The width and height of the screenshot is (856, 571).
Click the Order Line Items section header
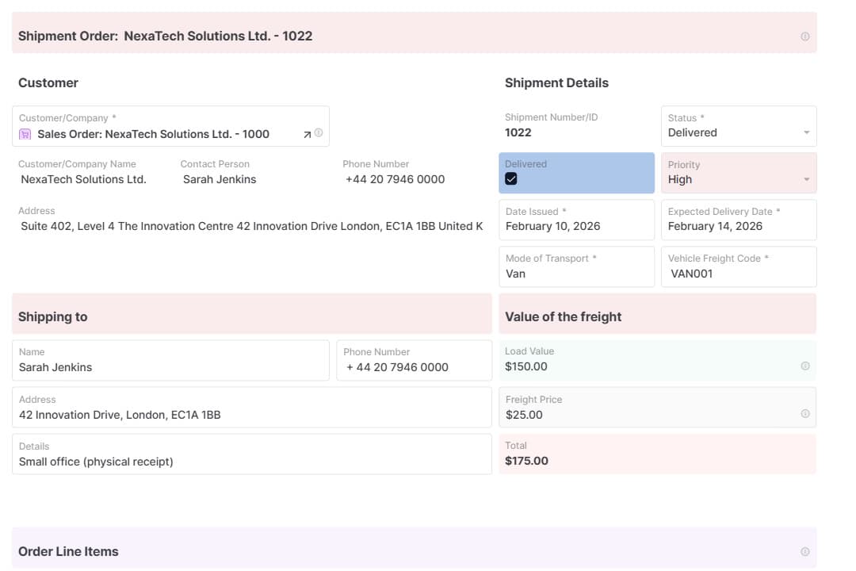[x=68, y=552]
